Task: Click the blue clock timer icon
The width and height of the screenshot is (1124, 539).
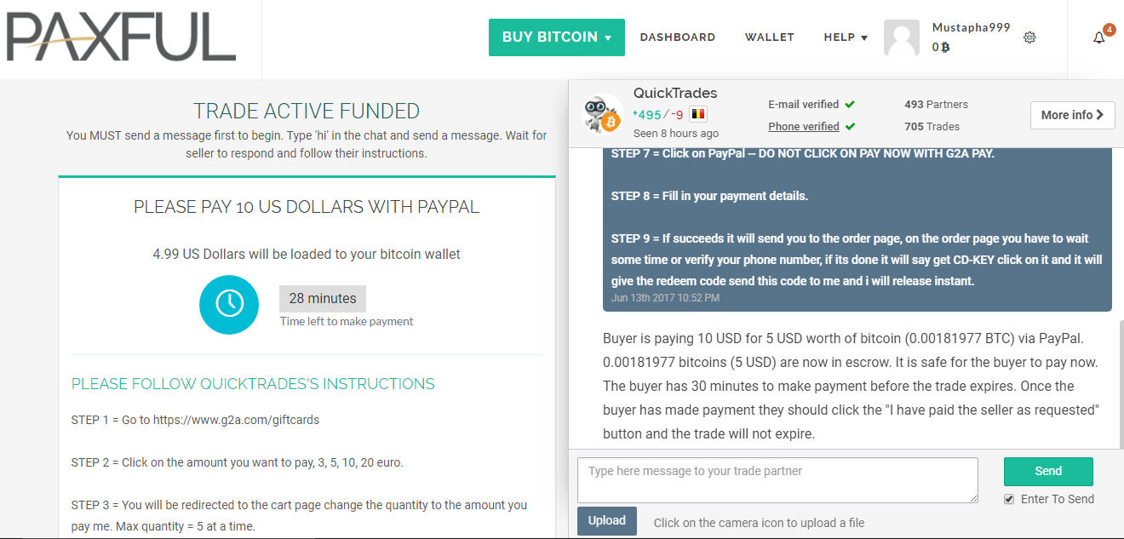Action: point(229,304)
